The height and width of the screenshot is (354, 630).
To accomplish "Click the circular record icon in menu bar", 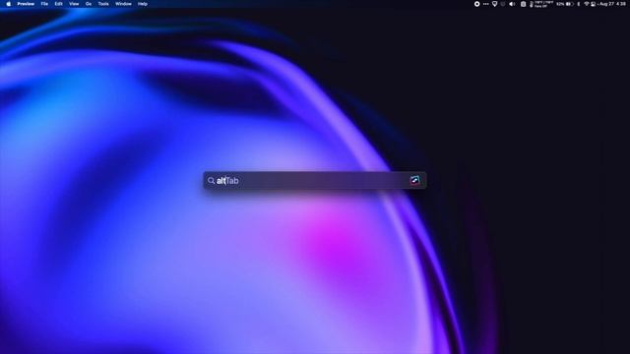I will tap(476, 4).
